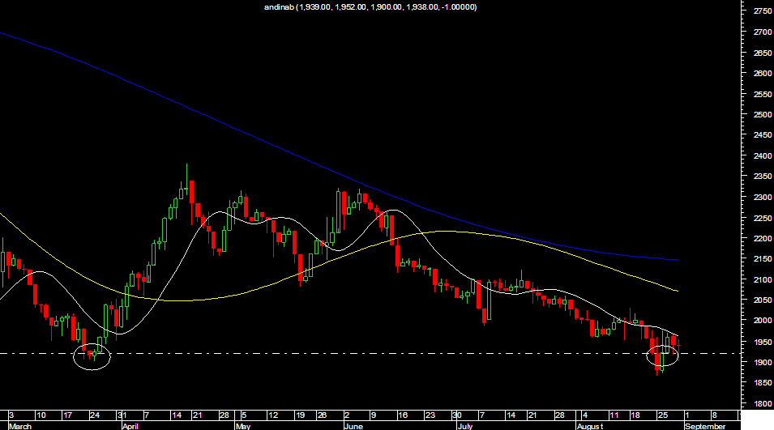Viewport: 774px width, 430px height.
Task: Click the 11 date label in August
Action: coord(614,415)
